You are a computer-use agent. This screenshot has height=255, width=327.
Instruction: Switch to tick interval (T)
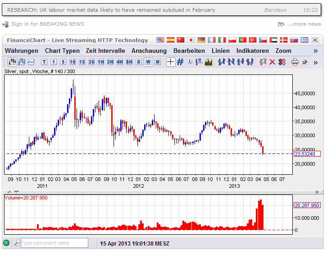[x=44, y=62]
